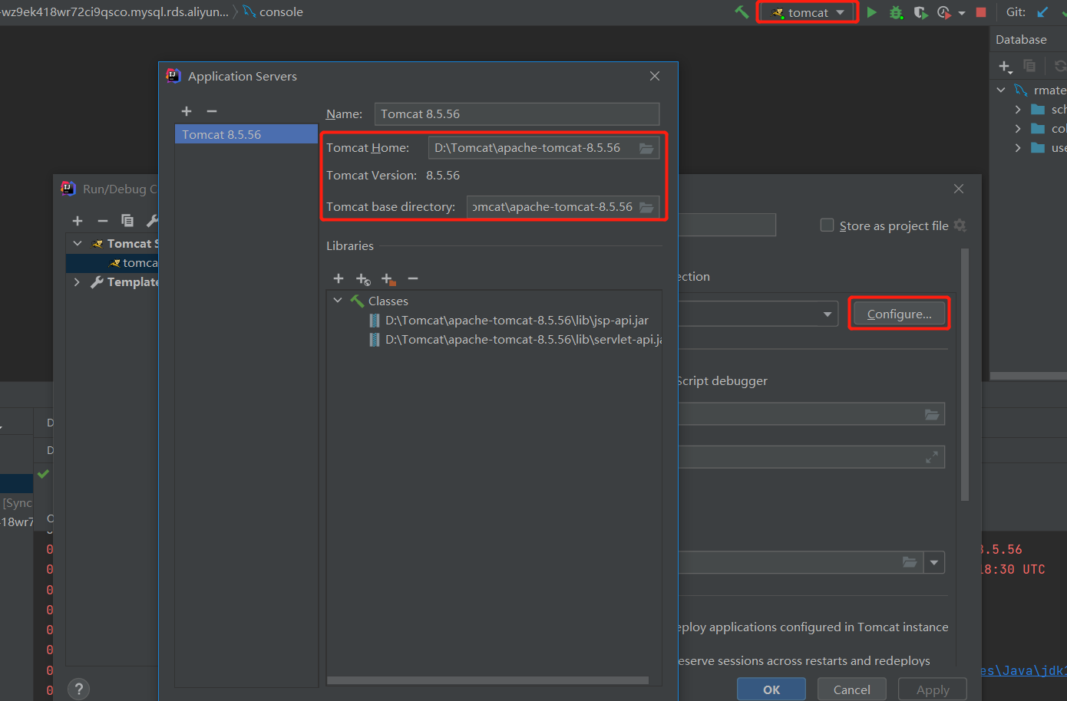Click wrench edit templates icon
Viewport: 1067px width, 701px height.
152,221
